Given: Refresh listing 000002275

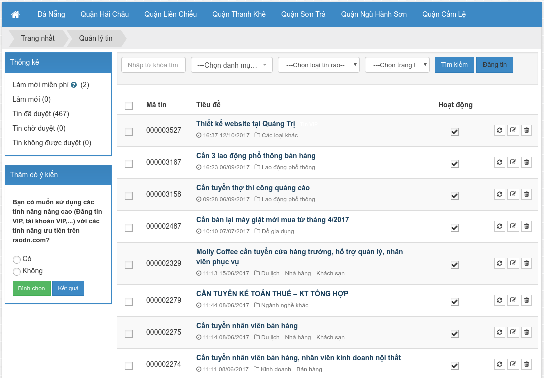Looking at the screenshot, I should point(499,332).
